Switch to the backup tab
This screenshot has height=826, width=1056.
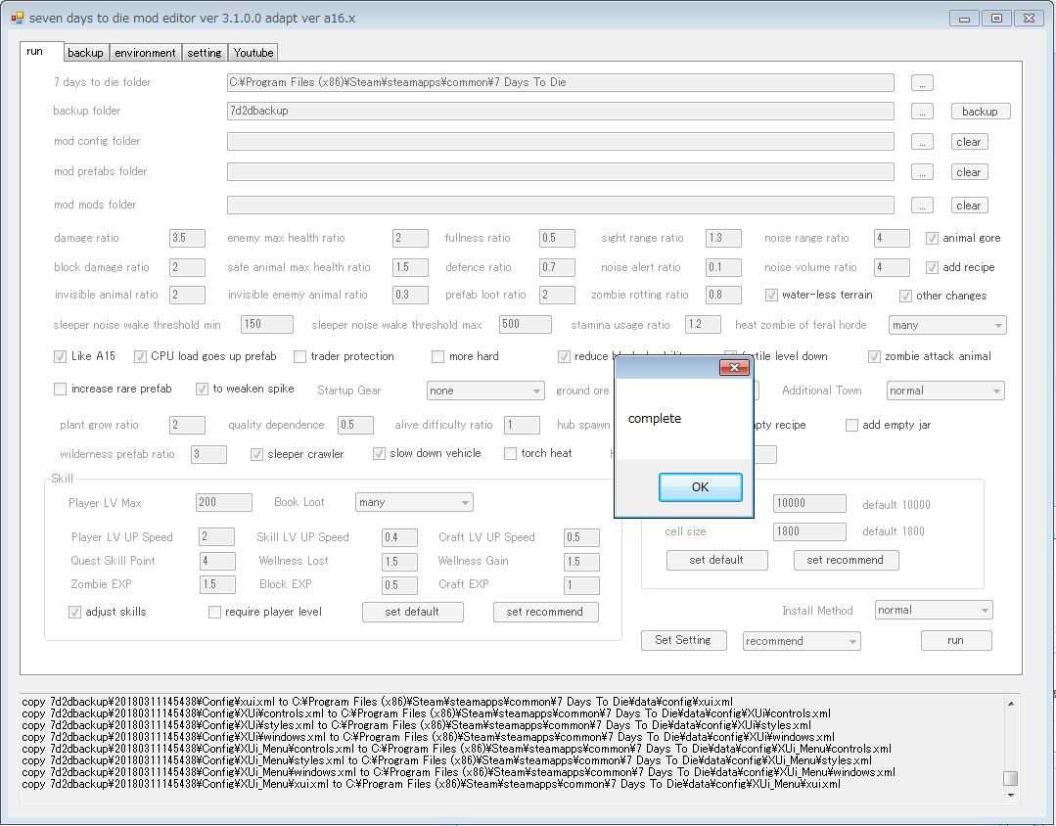tap(85, 53)
